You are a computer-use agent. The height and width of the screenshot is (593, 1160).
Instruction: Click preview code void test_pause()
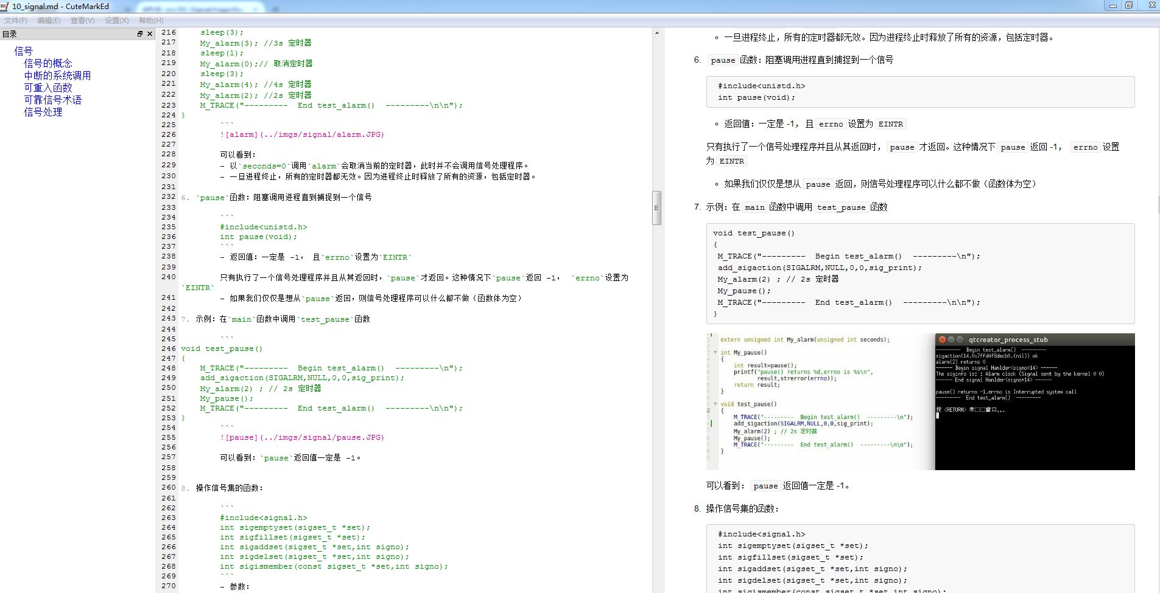coord(754,233)
